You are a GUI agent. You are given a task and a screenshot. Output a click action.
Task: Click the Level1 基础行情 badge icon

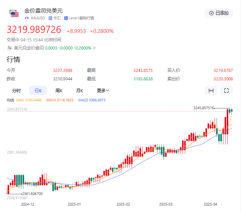click(66, 18)
